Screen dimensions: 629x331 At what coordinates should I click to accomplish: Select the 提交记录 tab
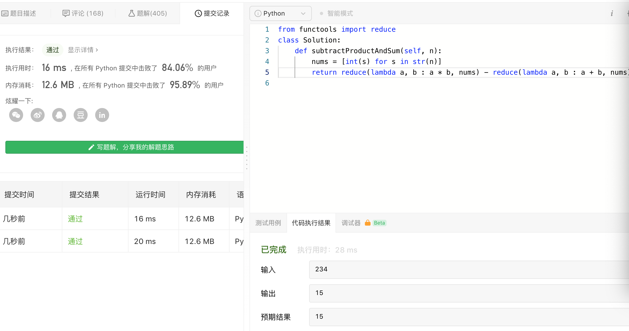(212, 13)
